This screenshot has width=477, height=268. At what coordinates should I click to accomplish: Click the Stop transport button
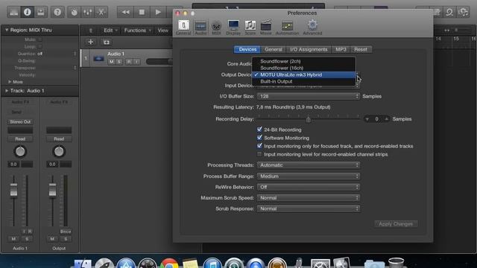coord(142,12)
